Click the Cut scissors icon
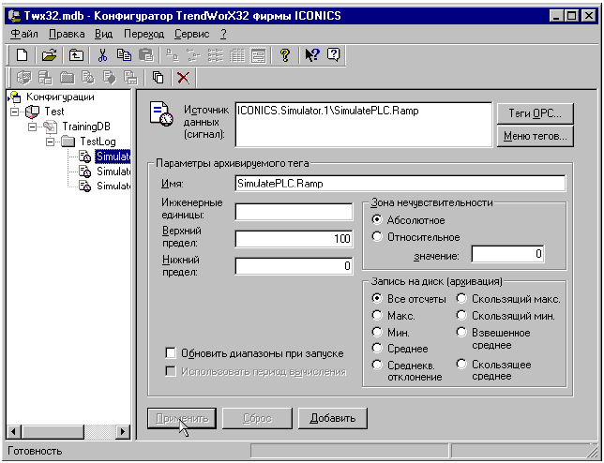The height and width of the screenshot is (463, 604). (102, 55)
